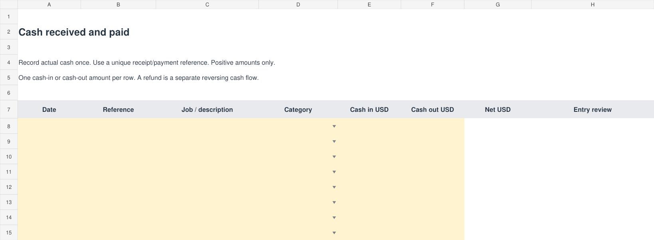Select row 4 header

click(9, 62)
